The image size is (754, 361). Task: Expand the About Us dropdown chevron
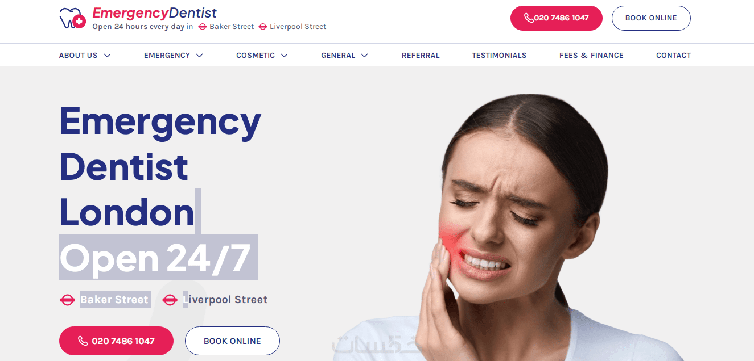(107, 56)
